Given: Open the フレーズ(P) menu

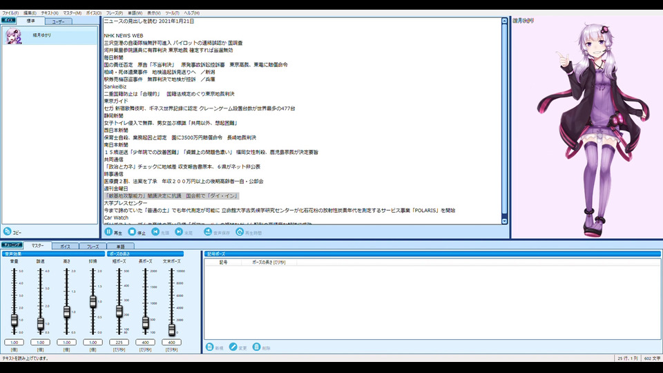Looking at the screenshot, I should (115, 13).
